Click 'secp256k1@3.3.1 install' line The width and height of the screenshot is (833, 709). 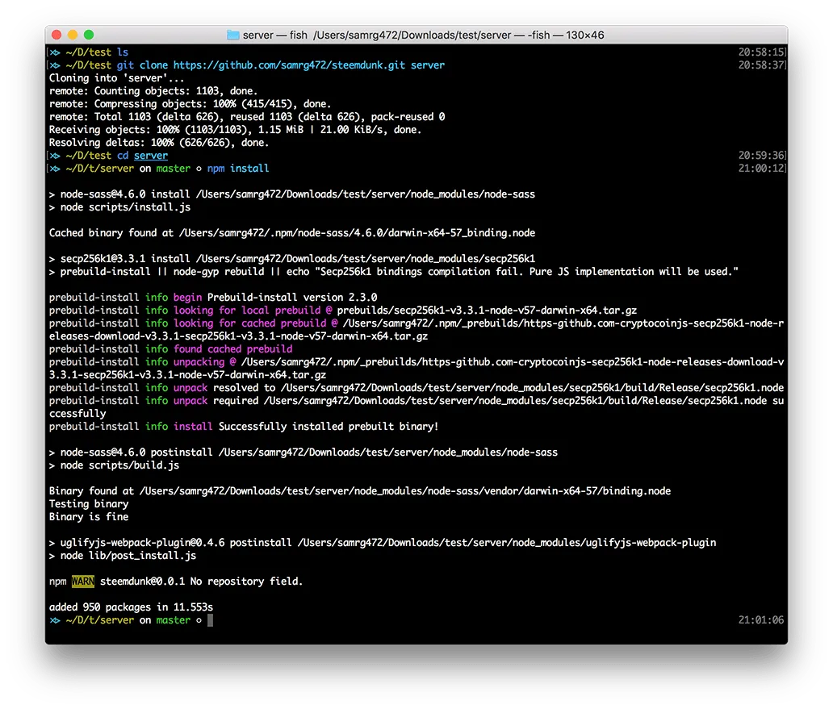tap(291, 258)
